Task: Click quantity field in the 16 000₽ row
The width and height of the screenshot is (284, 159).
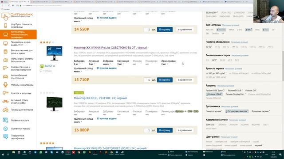Action: [148, 130]
